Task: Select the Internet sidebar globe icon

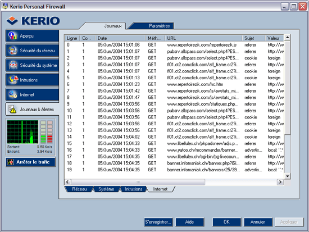Action: [13, 94]
